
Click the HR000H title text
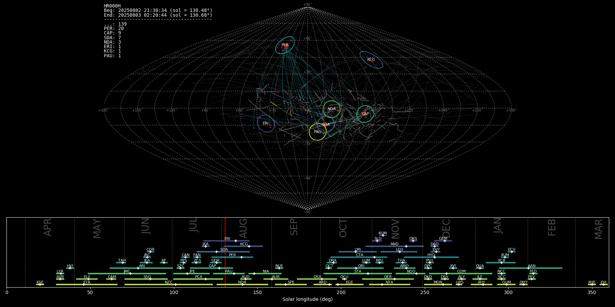112,6
